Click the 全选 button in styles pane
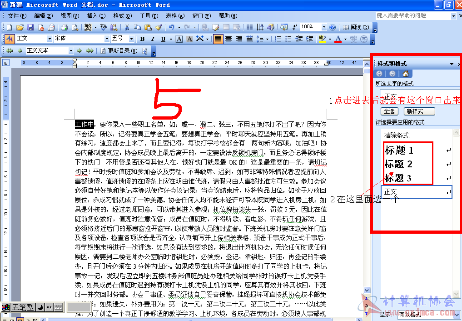462x321 pixels. (389, 111)
